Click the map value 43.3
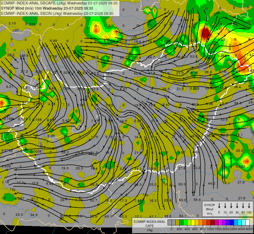 click(x=123, y=216)
